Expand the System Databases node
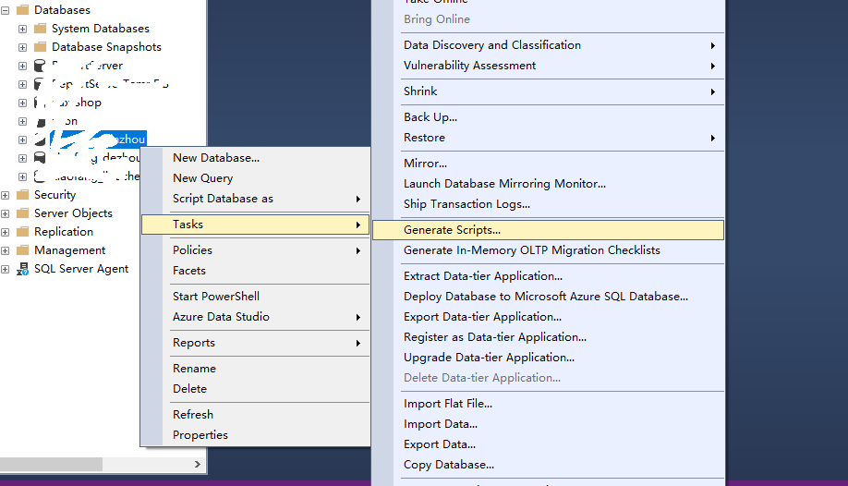This screenshot has width=848, height=486. click(22, 29)
